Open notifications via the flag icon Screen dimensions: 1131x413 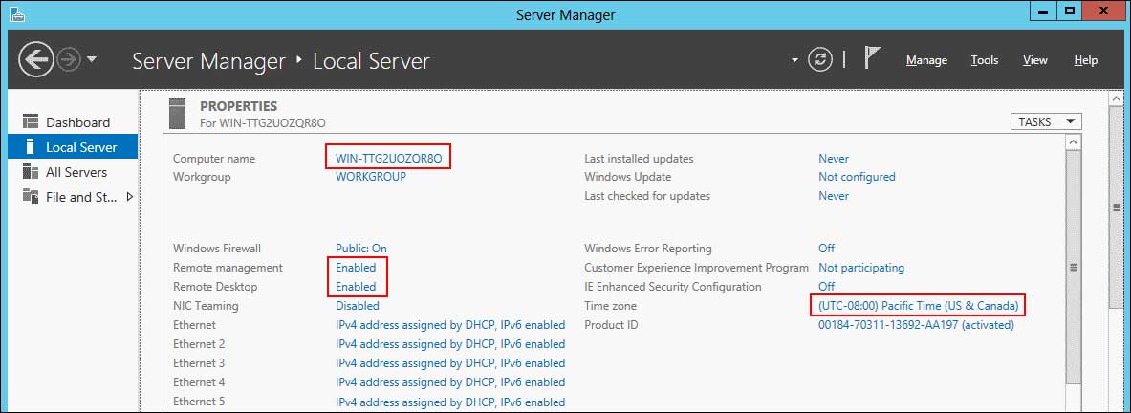click(x=872, y=58)
